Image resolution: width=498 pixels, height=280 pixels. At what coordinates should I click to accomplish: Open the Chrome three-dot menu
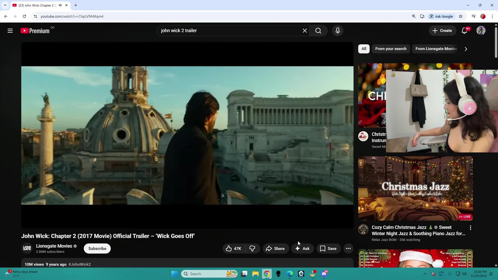(x=492, y=16)
